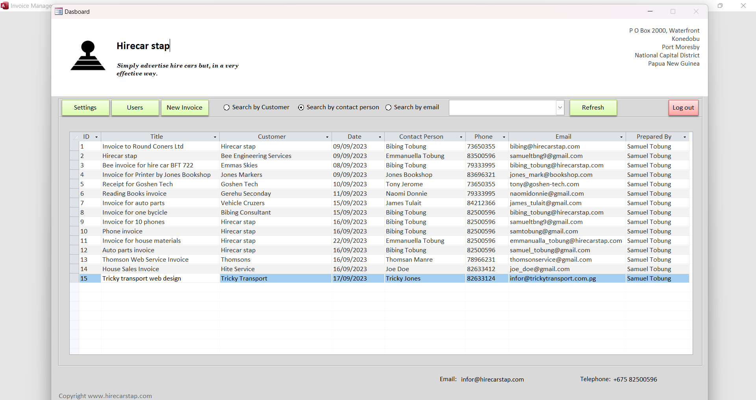Screen dimensions: 756x400
Task: Click contact person 'Joe Doe'
Action: pos(397,269)
